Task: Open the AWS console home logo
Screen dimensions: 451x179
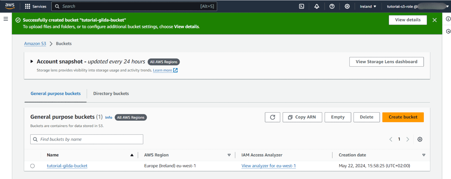Action: point(10,6)
